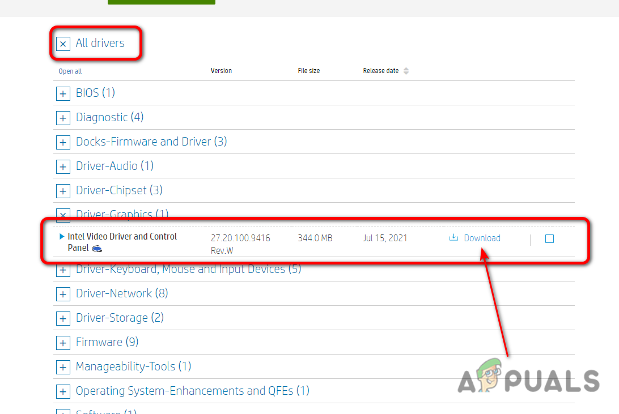Expand the BIOS category
The width and height of the screenshot is (619, 414).
(x=63, y=93)
